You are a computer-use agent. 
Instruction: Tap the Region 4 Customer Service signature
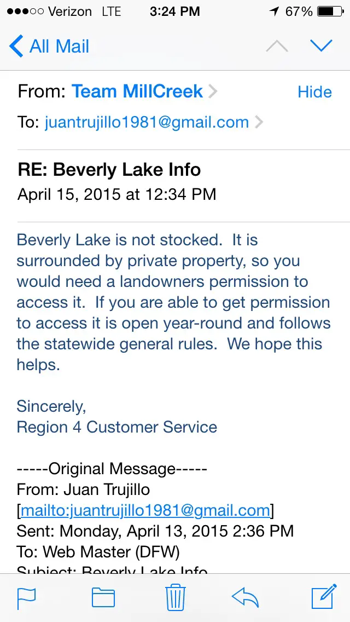click(117, 427)
